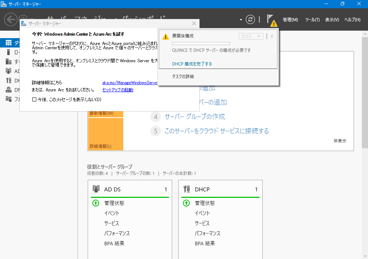Click このサーバーをクラウド サービスに接続する link
Screen dimensions: 368x259
217,131
